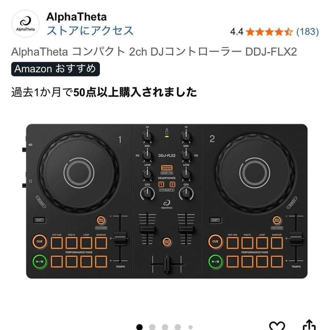Select the second image carousel dot
Image resolution: width=330 pixels, height=330 pixels.
tap(152, 327)
